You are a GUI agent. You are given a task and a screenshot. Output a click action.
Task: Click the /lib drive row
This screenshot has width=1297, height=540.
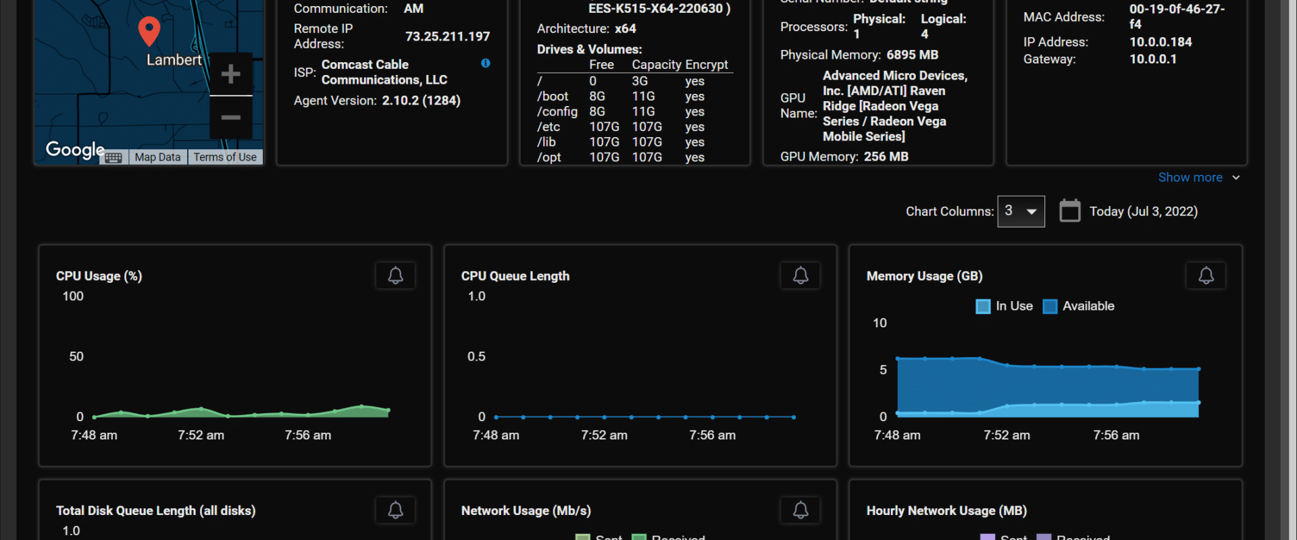click(635, 142)
